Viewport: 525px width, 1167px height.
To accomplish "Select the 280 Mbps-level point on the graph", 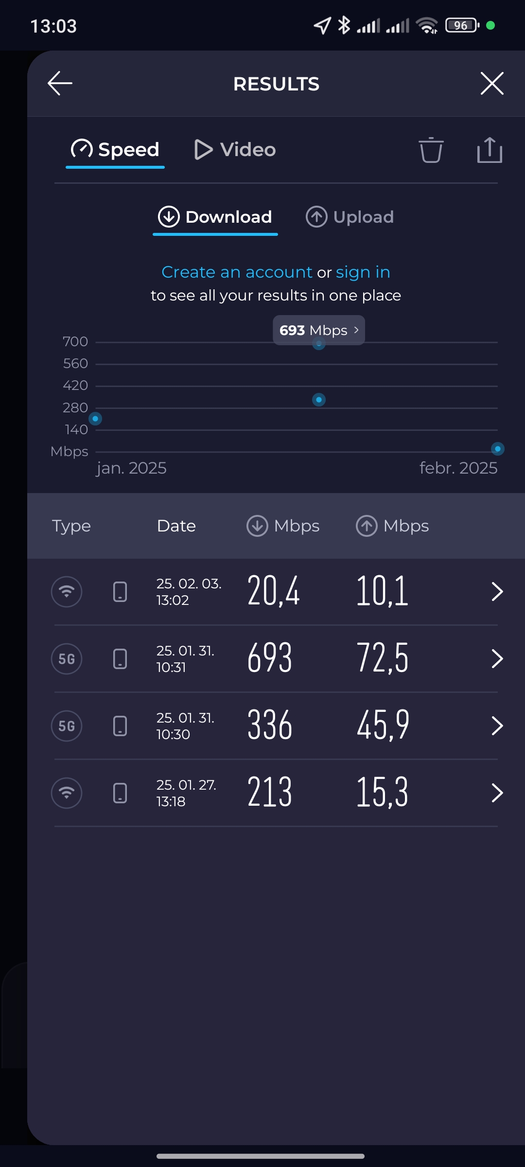I will pyautogui.click(x=319, y=400).
